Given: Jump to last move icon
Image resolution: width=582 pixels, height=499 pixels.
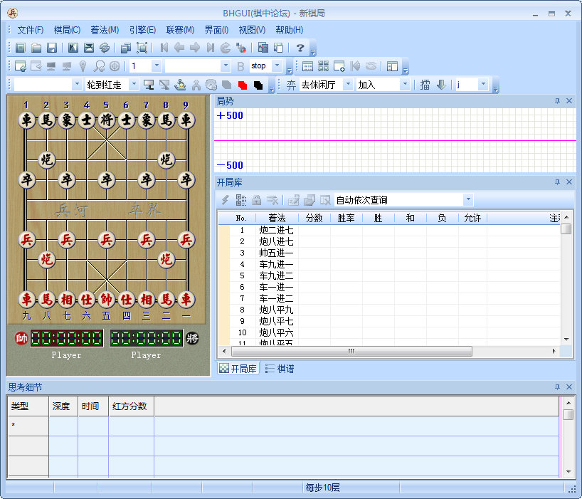Looking at the screenshot, I should click(211, 48).
